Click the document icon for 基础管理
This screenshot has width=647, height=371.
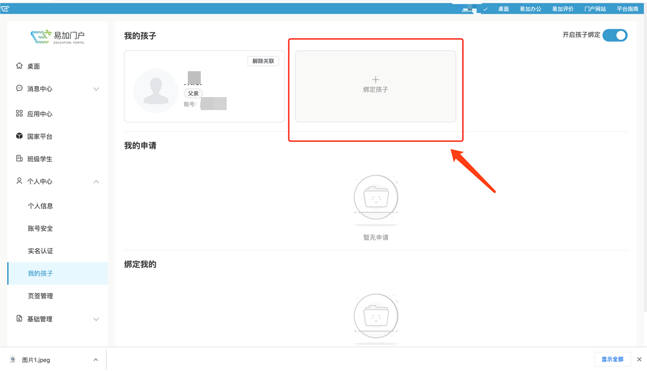coord(19,319)
